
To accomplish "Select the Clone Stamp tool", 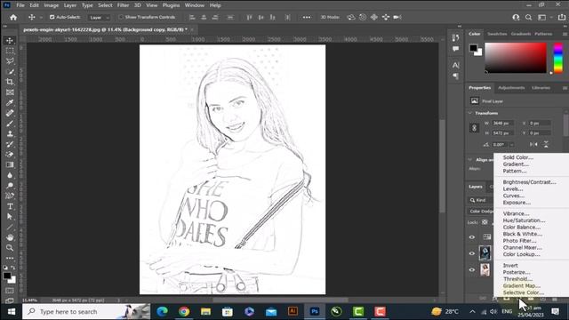I will coord(10,133).
